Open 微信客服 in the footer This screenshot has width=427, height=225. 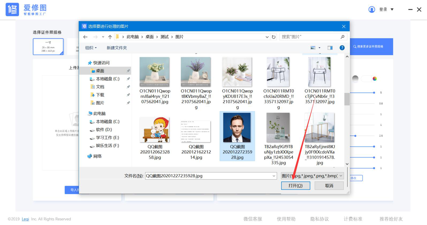pyautogui.click(x=253, y=219)
